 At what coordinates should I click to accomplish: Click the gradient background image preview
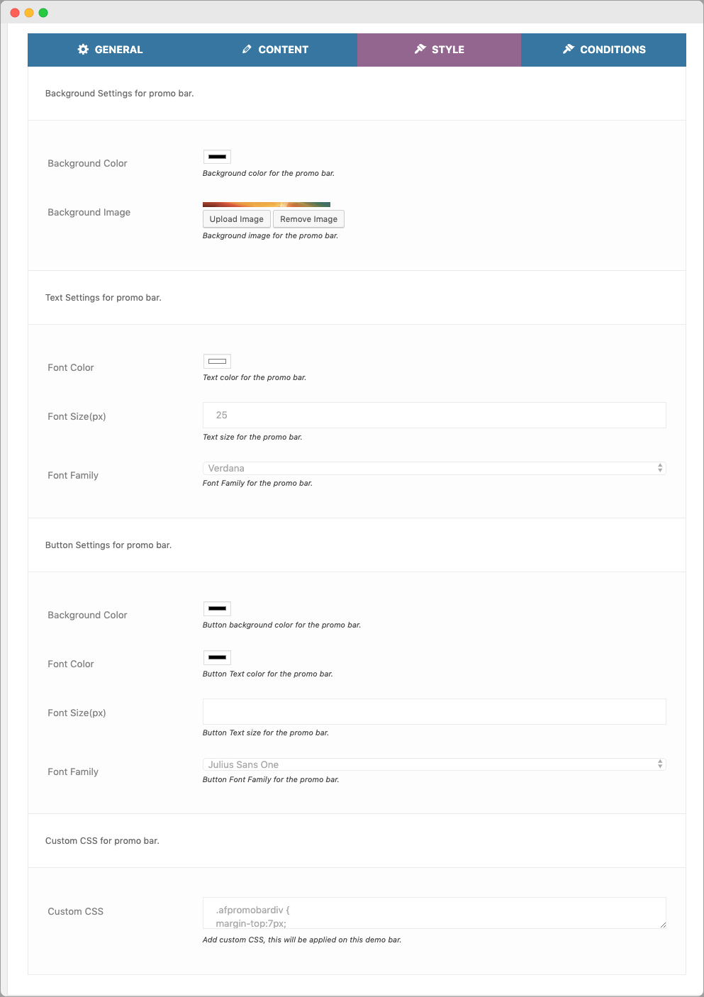(266, 204)
